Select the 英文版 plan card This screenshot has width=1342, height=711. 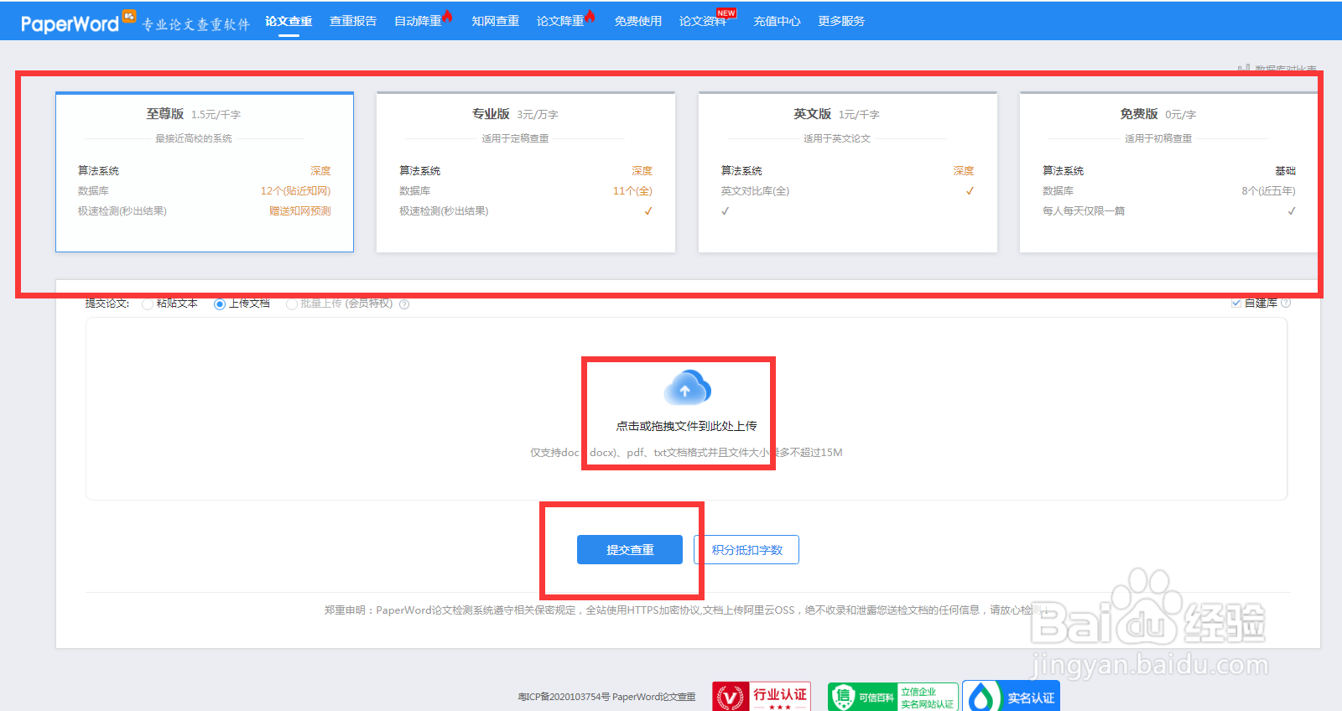pos(848,172)
